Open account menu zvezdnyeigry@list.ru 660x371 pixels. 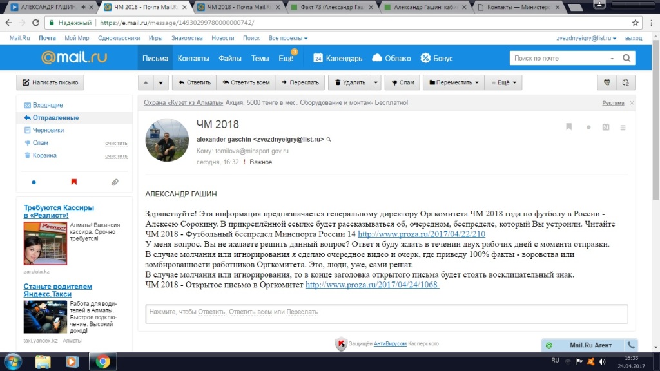[x=586, y=38]
